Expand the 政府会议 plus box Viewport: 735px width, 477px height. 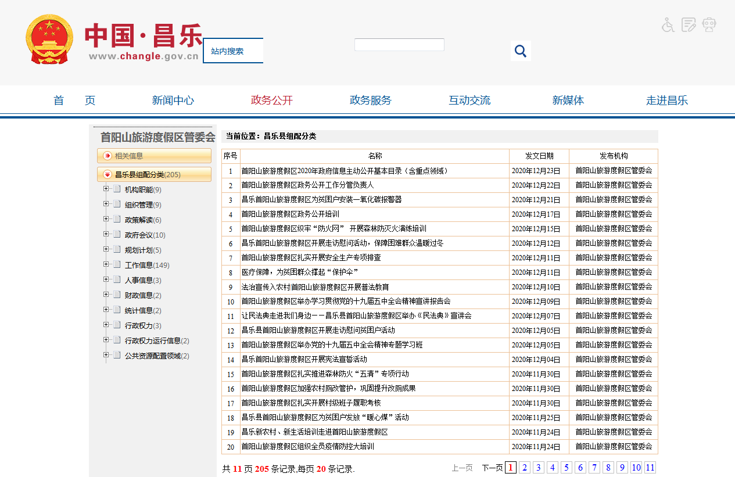coord(106,235)
